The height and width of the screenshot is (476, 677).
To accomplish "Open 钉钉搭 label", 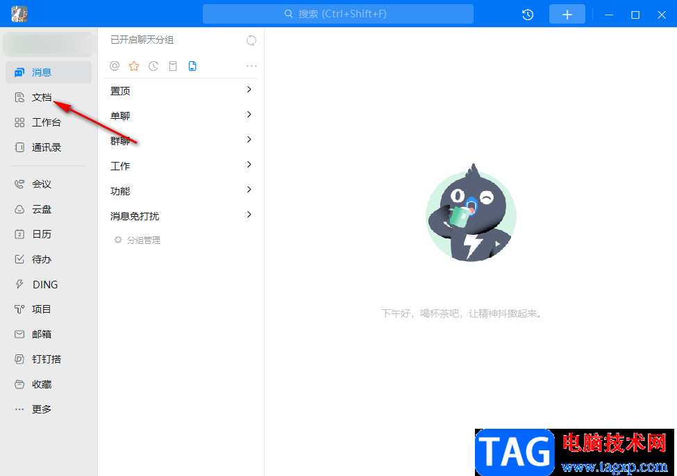I will pos(47,359).
